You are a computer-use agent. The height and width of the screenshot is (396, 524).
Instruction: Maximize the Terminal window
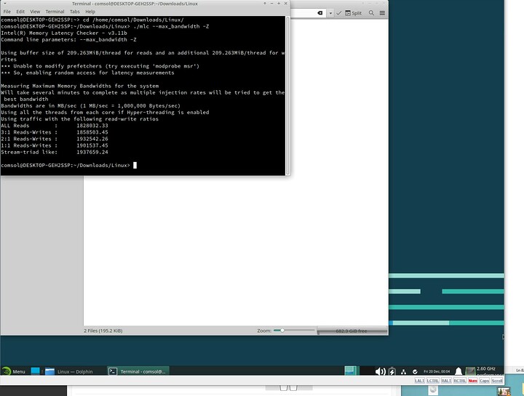[x=279, y=4]
